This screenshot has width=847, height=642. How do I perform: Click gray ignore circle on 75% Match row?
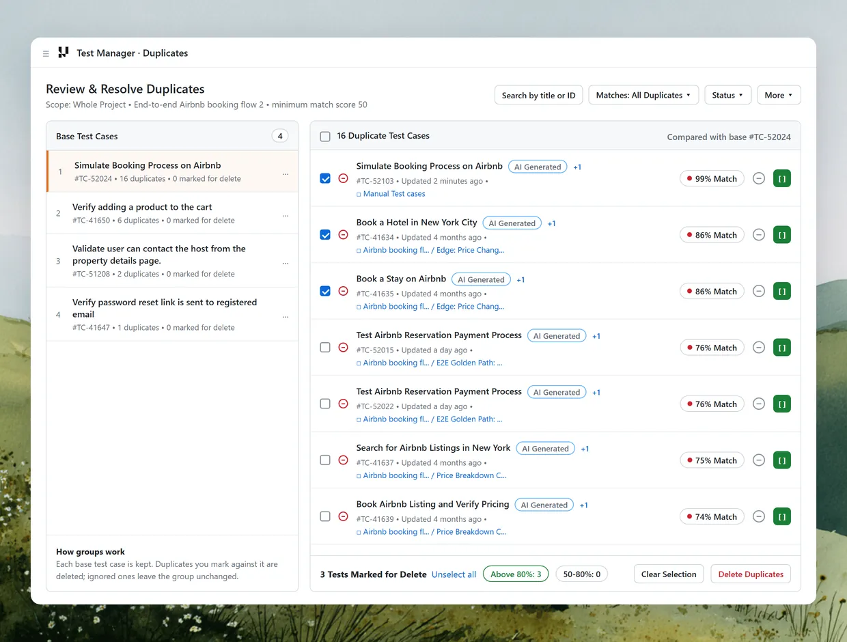pyautogui.click(x=758, y=460)
